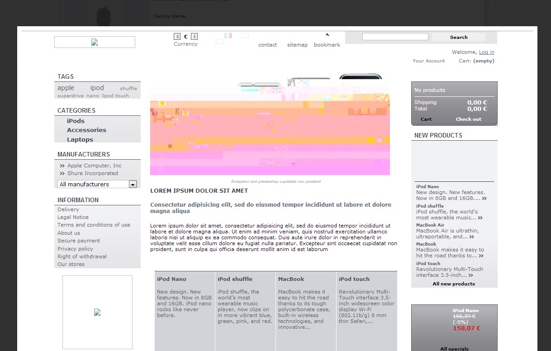Open the All manufacturers dropdown
The height and width of the screenshot is (351, 551).
click(x=97, y=184)
